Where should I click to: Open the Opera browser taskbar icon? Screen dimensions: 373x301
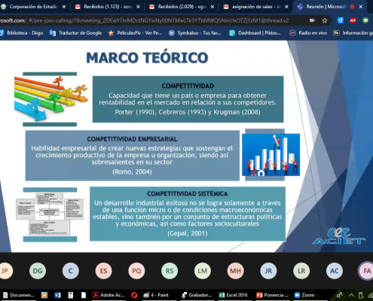[x=134, y=295]
